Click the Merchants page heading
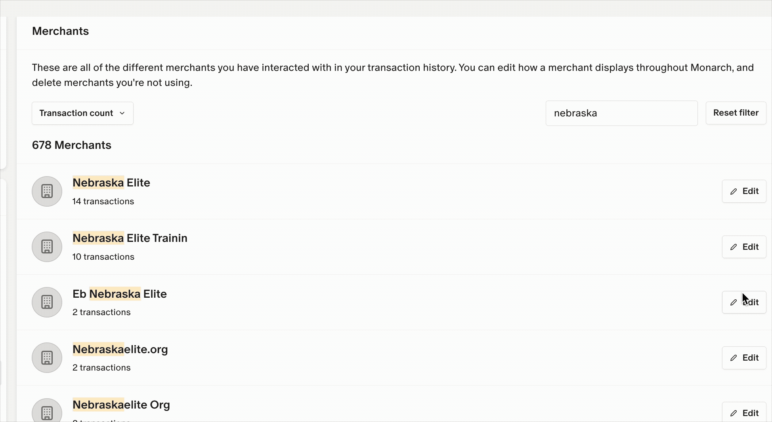The width and height of the screenshot is (772, 422). [x=60, y=31]
